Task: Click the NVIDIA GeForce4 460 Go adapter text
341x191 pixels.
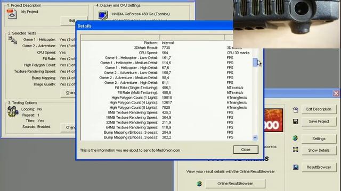Action: 141,14
